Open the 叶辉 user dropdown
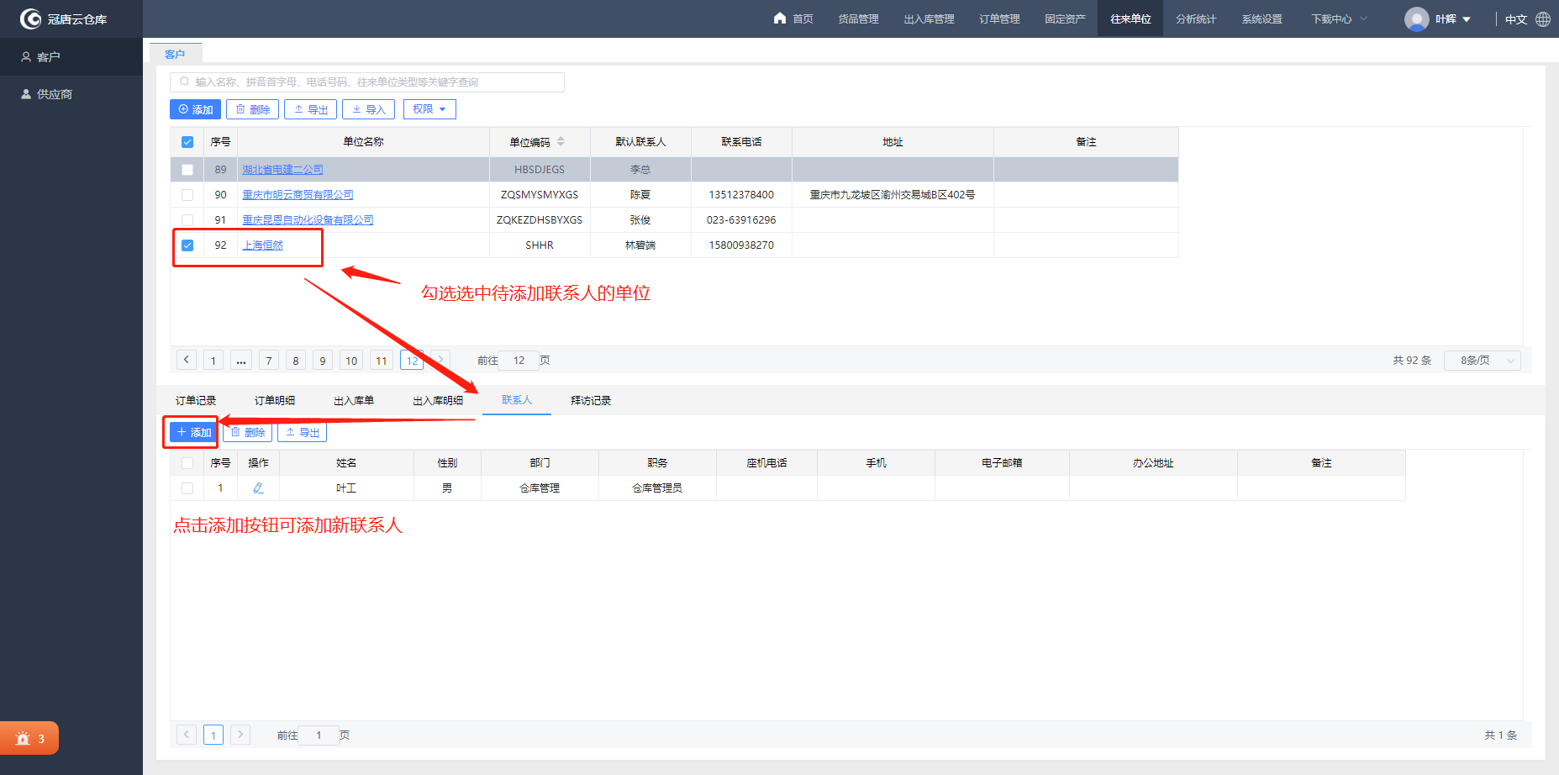This screenshot has height=775, width=1559. pos(1452,18)
